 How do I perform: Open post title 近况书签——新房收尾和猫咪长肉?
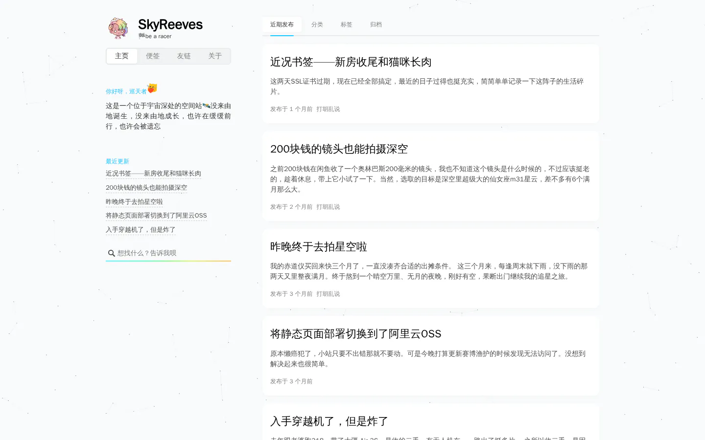tap(351, 62)
